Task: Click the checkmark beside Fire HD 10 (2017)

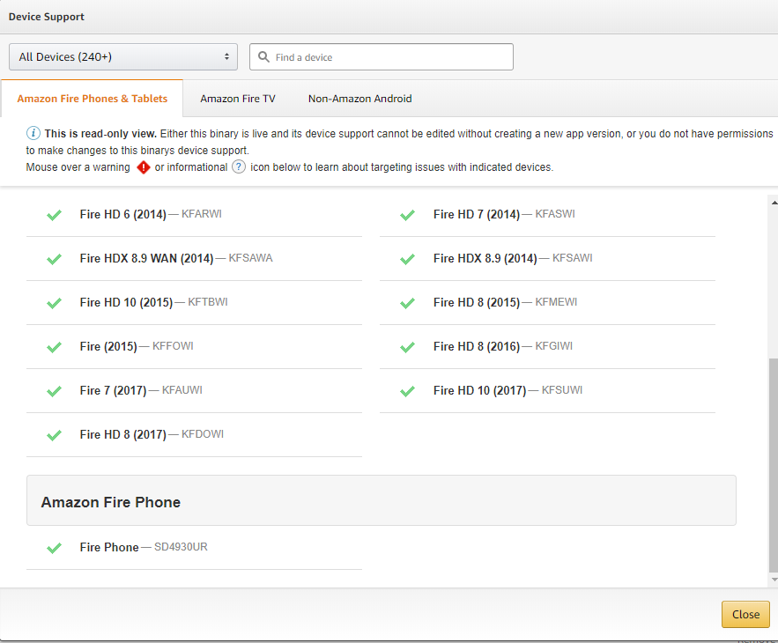Action: [x=407, y=391]
